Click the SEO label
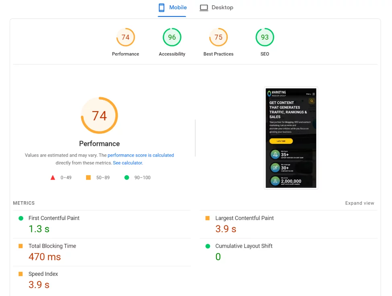Image resolution: width=392 pixels, height=296 pixels. point(265,54)
